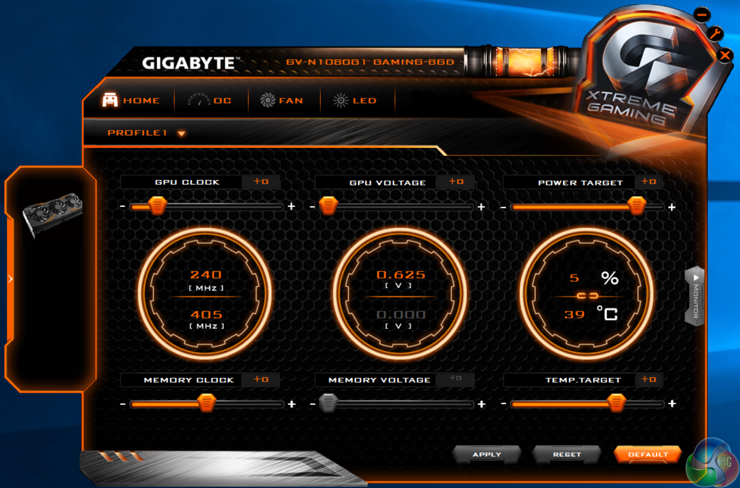Decrease Memory Voltage with the minus button
Viewport: 740px width, 488px height.
(x=313, y=404)
